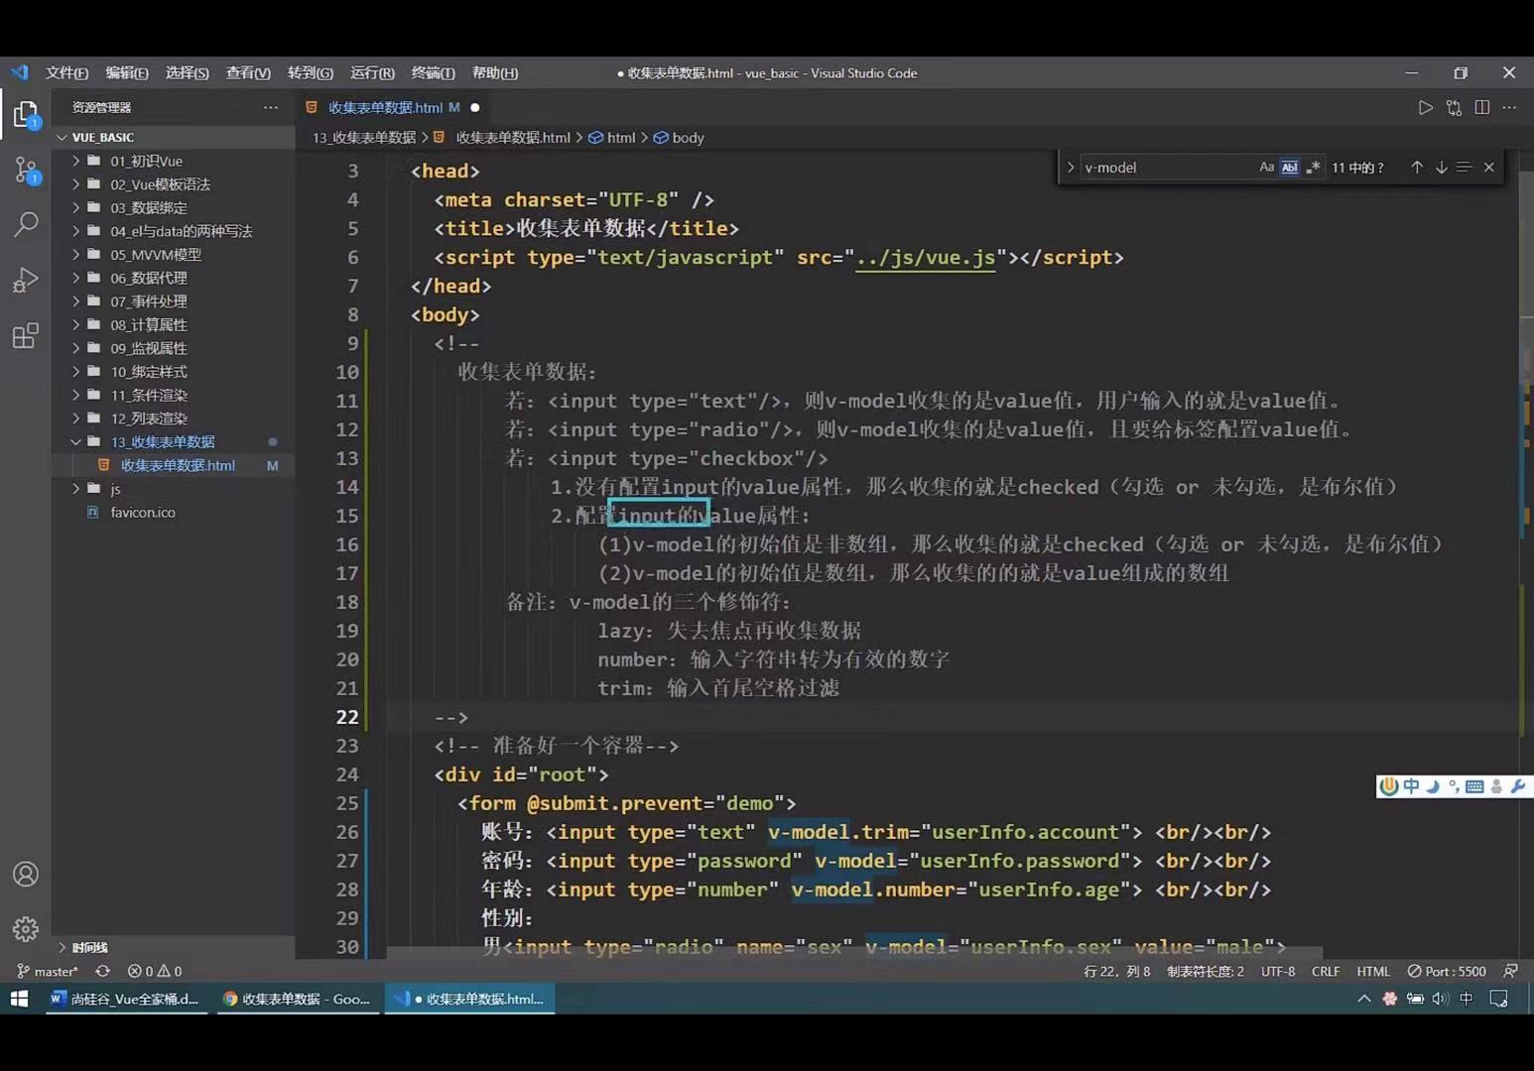
Task: Toggle IME Chinese/English mode on floating bar
Action: click(1411, 786)
